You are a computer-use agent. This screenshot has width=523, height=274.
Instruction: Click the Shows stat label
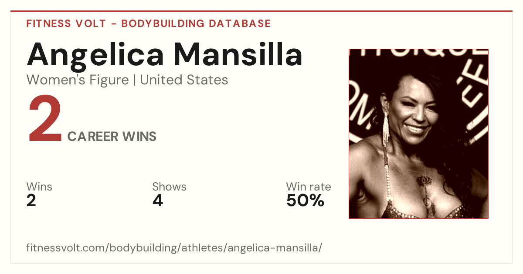[169, 187]
